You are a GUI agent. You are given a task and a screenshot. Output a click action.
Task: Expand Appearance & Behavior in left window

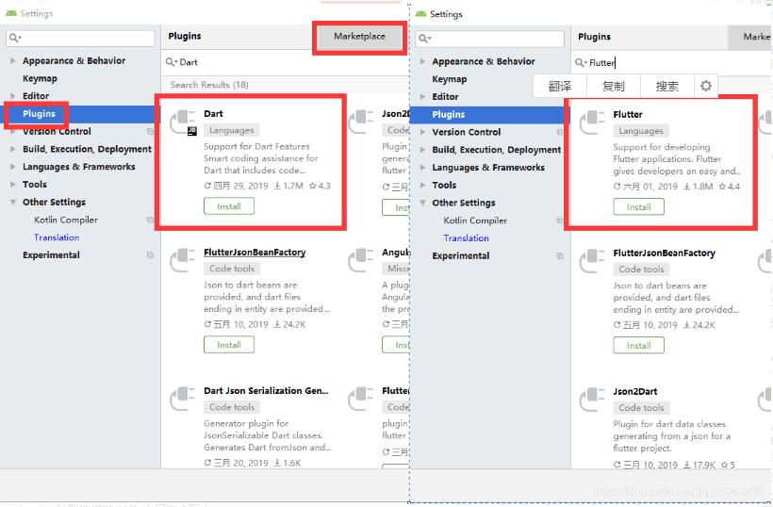13,60
